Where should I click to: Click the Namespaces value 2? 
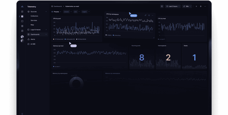(168, 57)
